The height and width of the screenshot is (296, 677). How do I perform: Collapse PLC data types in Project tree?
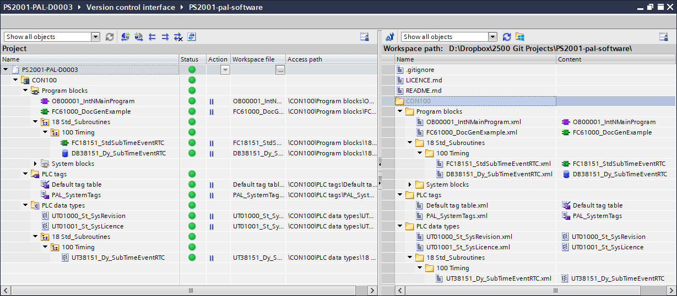[x=25, y=205]
